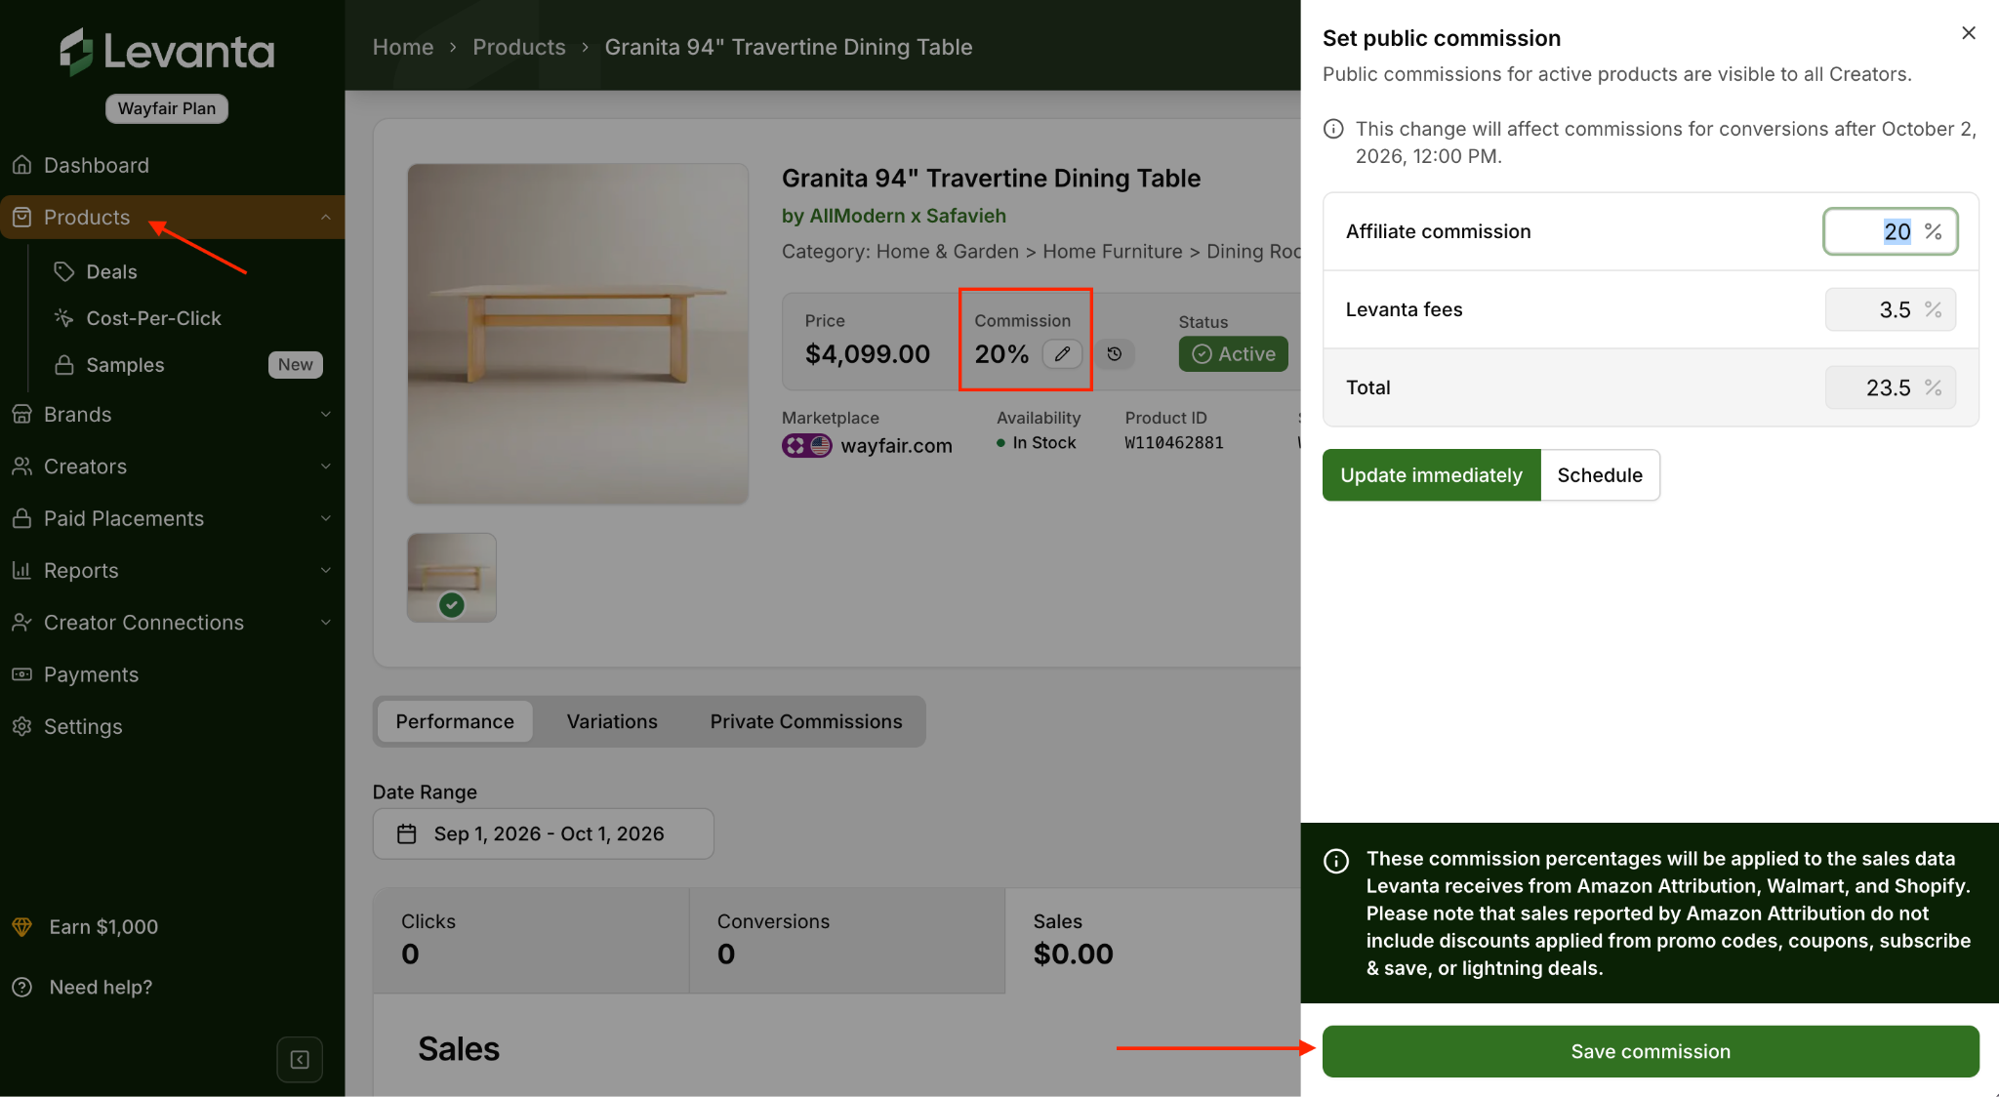The height and width of the screenshot is (1097, 1999).
Task: Click the Earn $1,000 diamond icon
Action: click(22, 927)
